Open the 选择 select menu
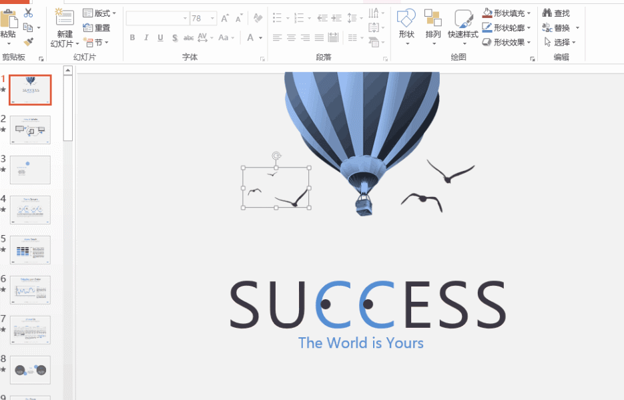Image resolution: width=624 pixels, height=400 pixels. [x=559, y=42]
